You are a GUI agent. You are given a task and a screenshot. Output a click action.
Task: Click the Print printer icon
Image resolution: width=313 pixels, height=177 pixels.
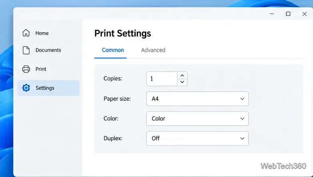pyautogui.click(x=26, y=69)
